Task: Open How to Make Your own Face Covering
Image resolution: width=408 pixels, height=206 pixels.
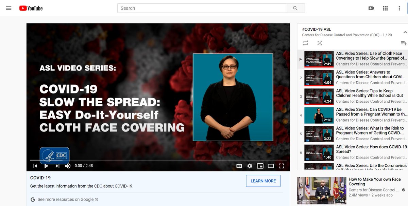Action: pos(375,182)
